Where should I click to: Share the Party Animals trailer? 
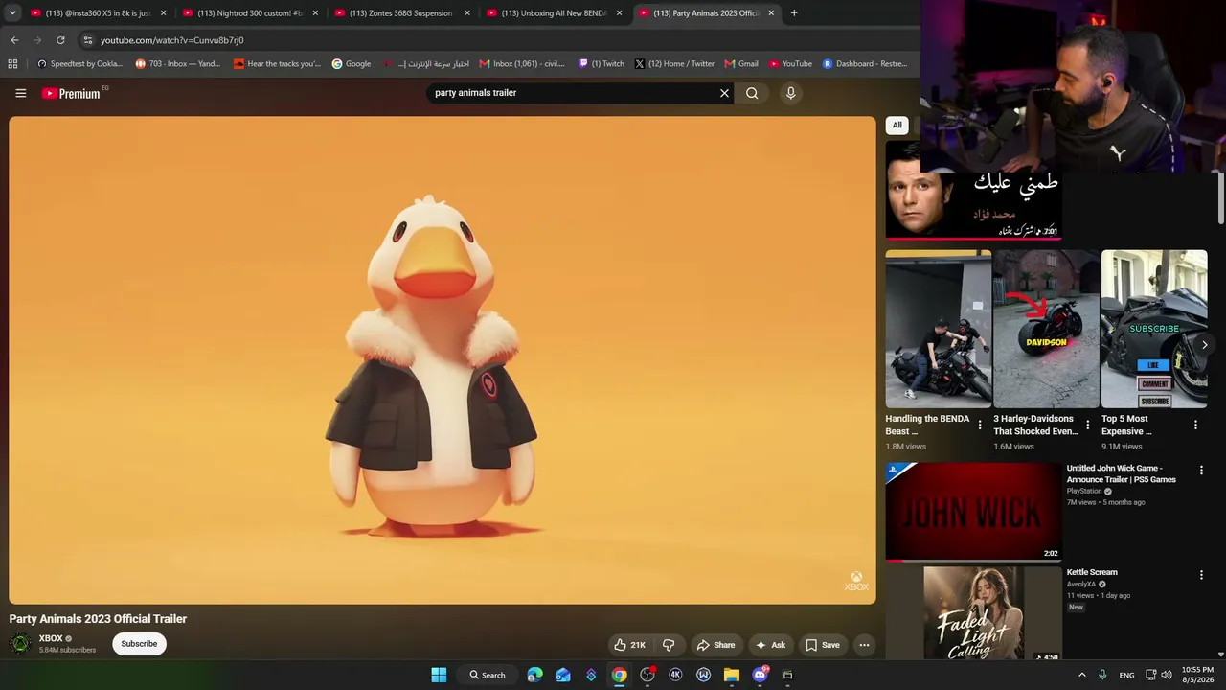click(x=715, y=645)
